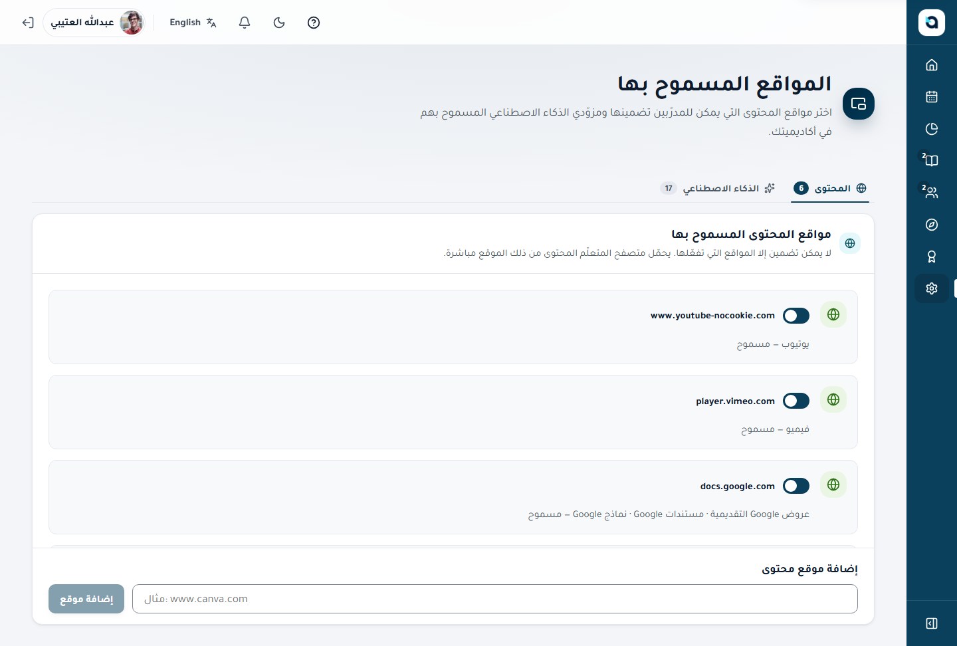
Task: Toggle the www.youtube-nocookie.com switch
Action: 796,316
